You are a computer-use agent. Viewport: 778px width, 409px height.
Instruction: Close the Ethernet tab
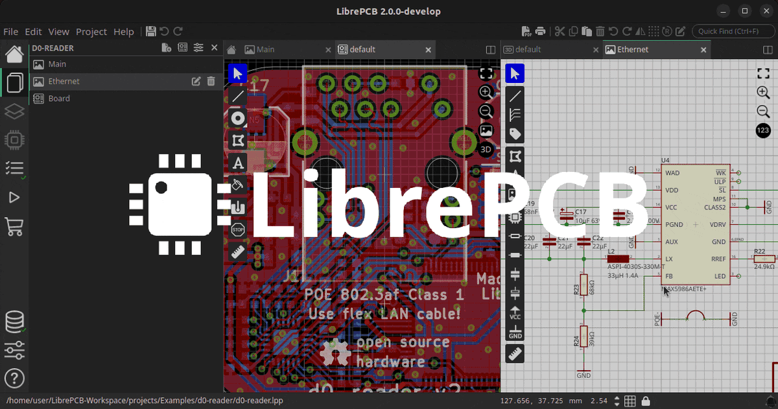point(702,49)
